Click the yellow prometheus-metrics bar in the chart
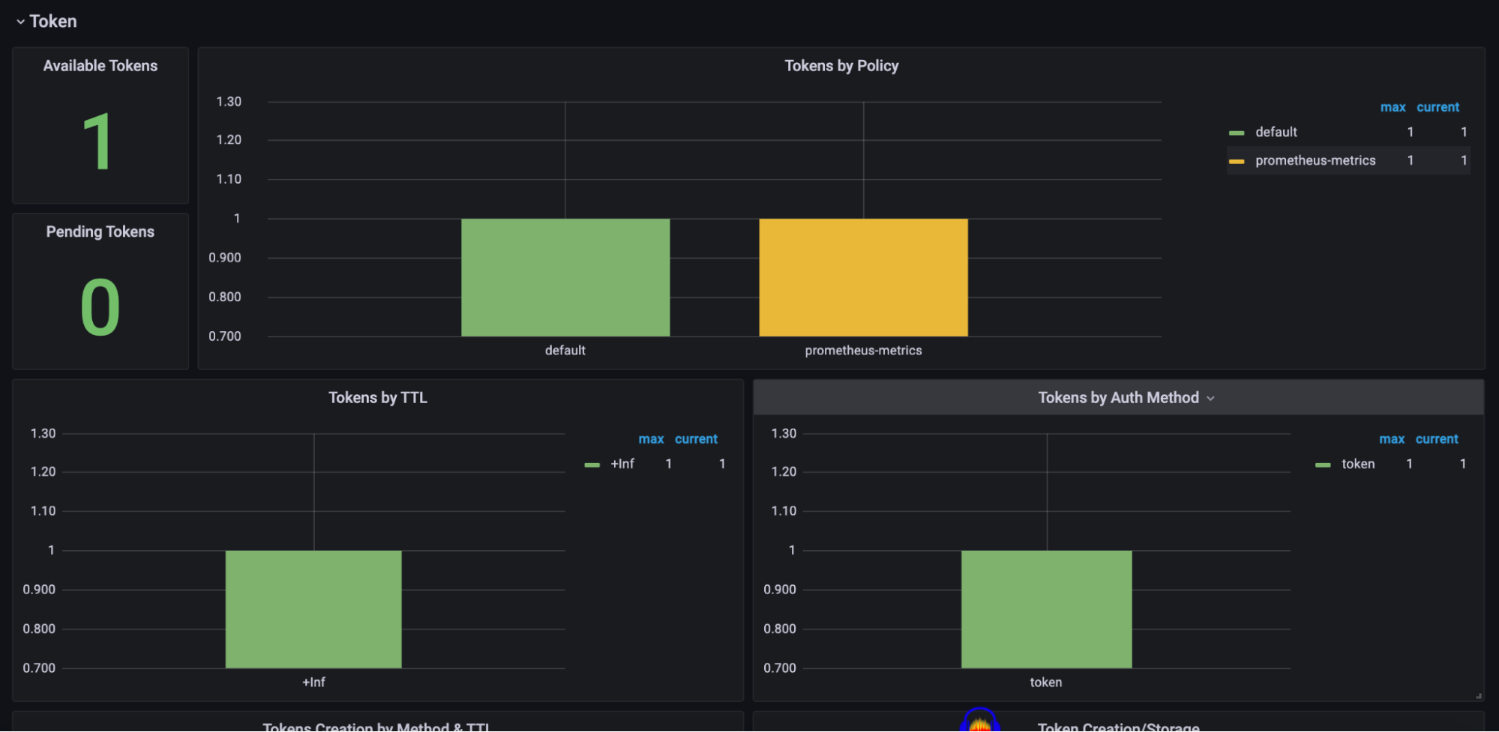 point(863,277)
